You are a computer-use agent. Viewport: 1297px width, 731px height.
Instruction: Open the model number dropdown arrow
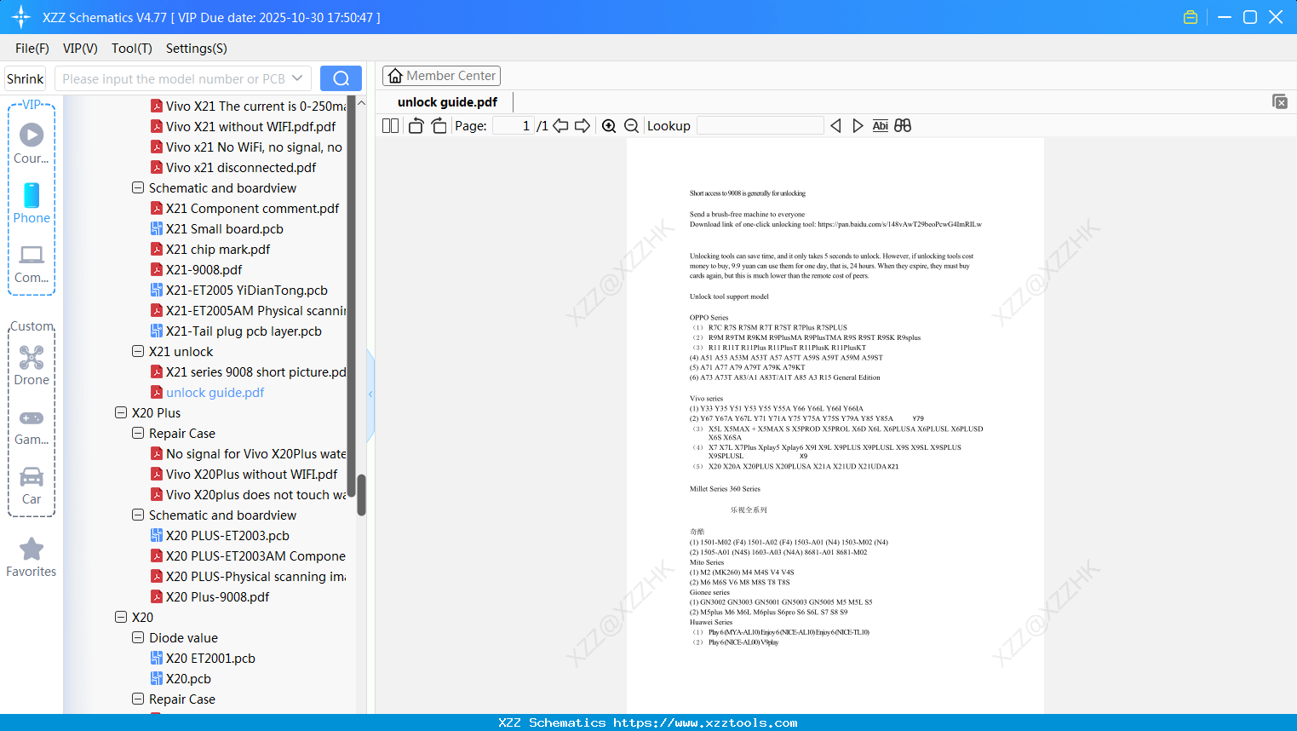(297, 78)
